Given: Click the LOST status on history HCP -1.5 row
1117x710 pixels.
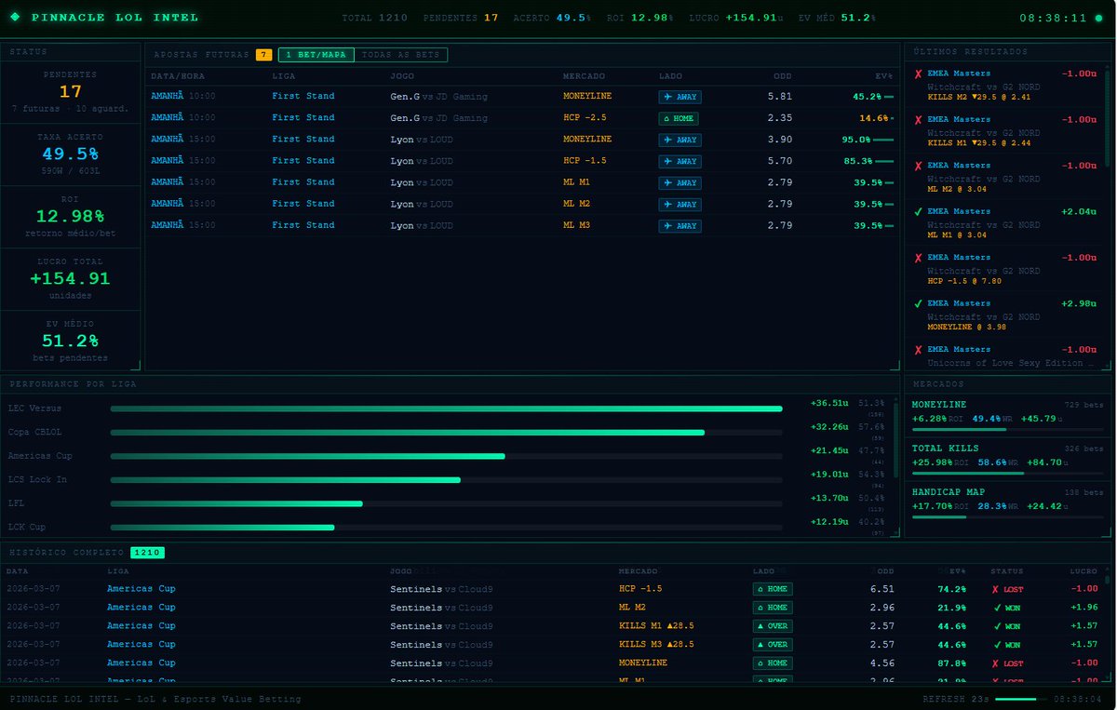Looking at the screenshot, I should coord(1006,589).
